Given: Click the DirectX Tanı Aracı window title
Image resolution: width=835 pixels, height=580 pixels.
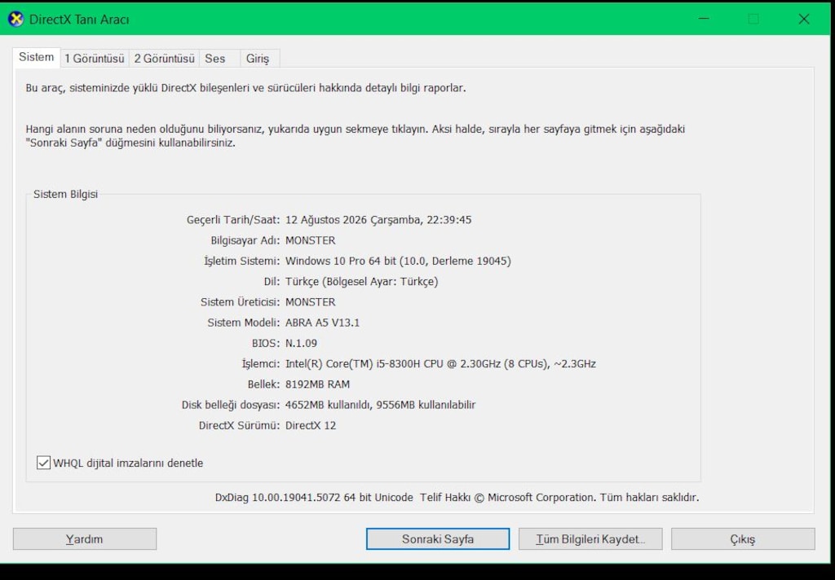Looking at the screenshot, I should coord(79,20).
